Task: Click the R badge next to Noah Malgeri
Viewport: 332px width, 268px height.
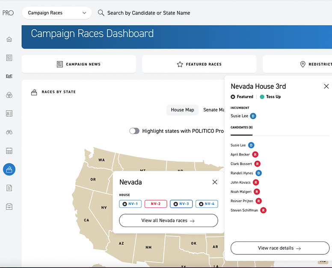Action: pos(257,192)
